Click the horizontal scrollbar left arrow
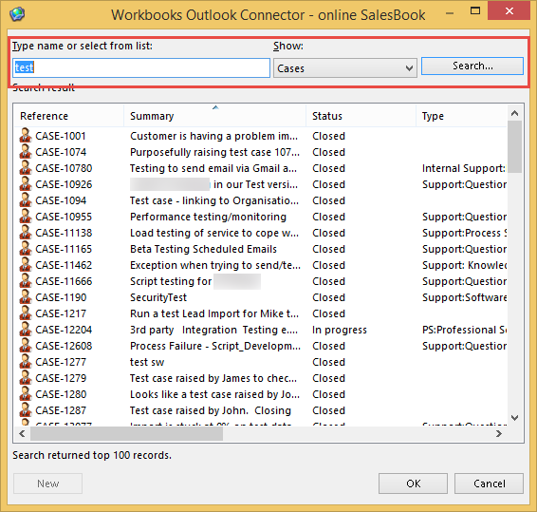 (x=22, y=434)
